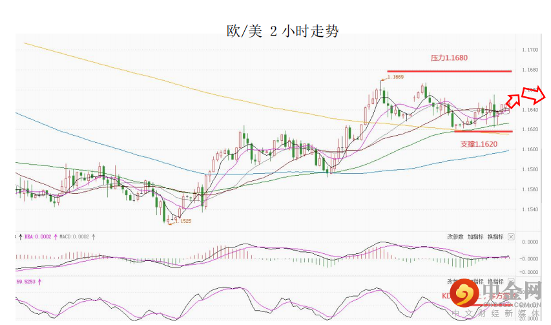Open 换指标 in the lower KDJ panel
This screenshot has width=551, height=325.
495,282
